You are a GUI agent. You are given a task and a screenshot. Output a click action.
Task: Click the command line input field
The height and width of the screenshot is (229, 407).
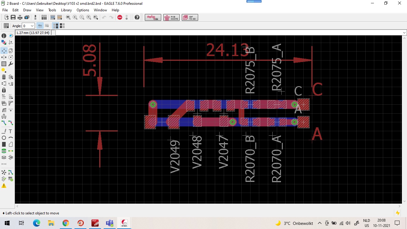pyautogui.click(x=229, y=33)
